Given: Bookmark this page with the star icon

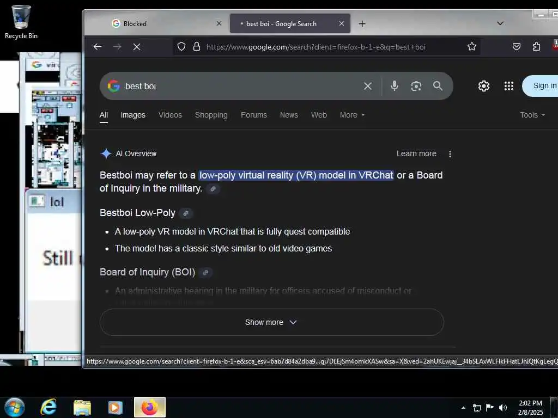Looking at the screenshot, I should tap(472, 47).
